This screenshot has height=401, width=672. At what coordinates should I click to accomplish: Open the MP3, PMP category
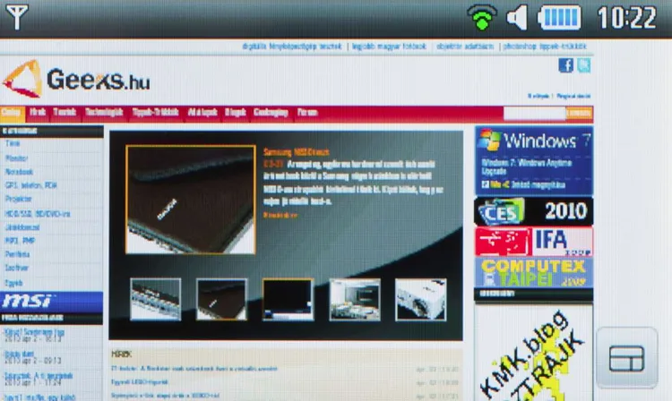(20, 241)
